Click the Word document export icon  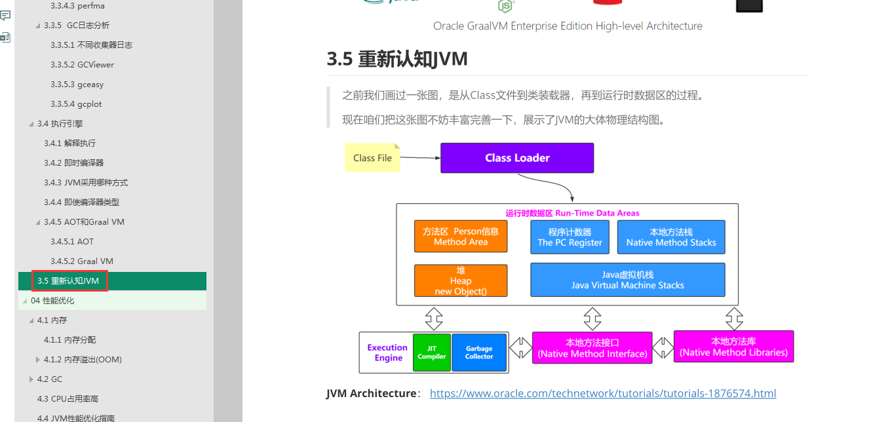point(7,37)
